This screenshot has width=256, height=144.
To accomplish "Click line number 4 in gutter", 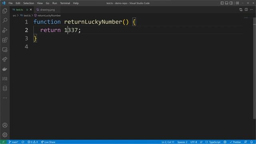I will [26, 47].
